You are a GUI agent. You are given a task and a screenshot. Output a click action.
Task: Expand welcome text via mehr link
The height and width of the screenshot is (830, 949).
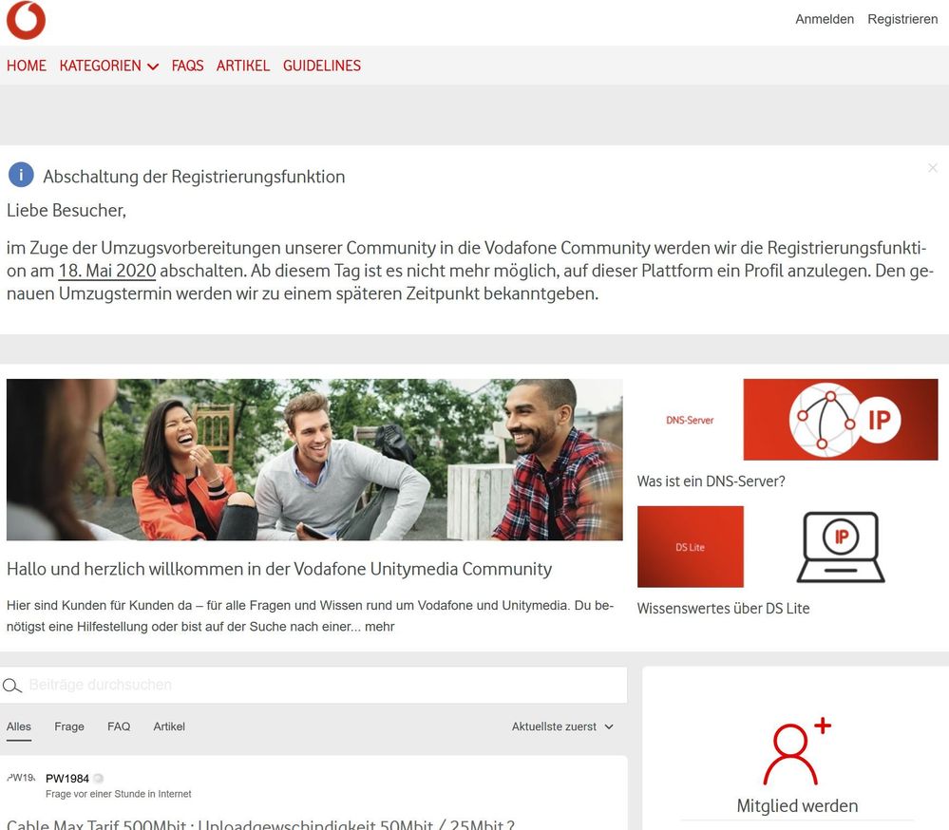tap(379, 627)
